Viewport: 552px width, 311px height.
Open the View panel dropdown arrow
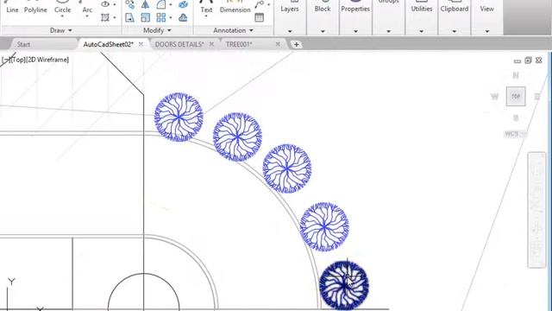487,31
